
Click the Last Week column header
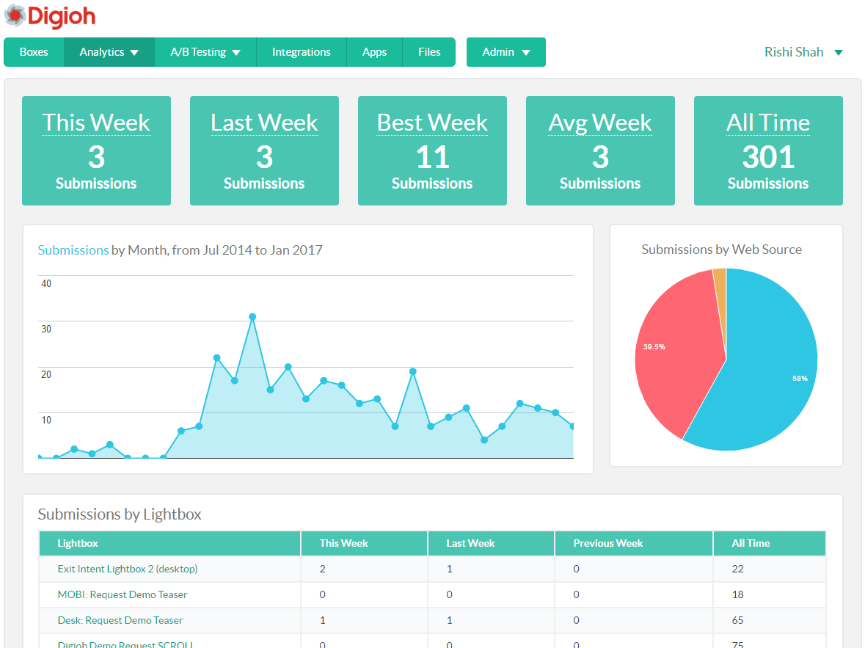(x=470, y=543)
